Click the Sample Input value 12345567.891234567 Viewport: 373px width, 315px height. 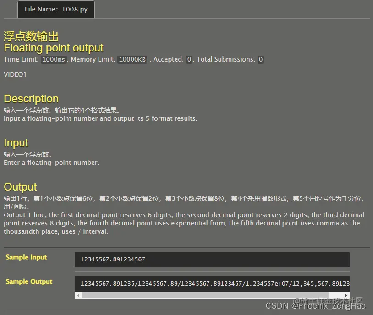tap(113, 259)
